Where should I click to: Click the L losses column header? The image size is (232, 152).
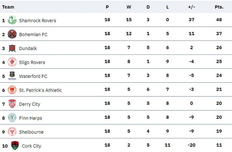click(x=167, y=7)
